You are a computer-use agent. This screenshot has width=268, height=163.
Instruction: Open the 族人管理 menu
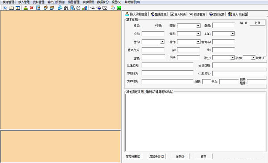click(24, 2)
